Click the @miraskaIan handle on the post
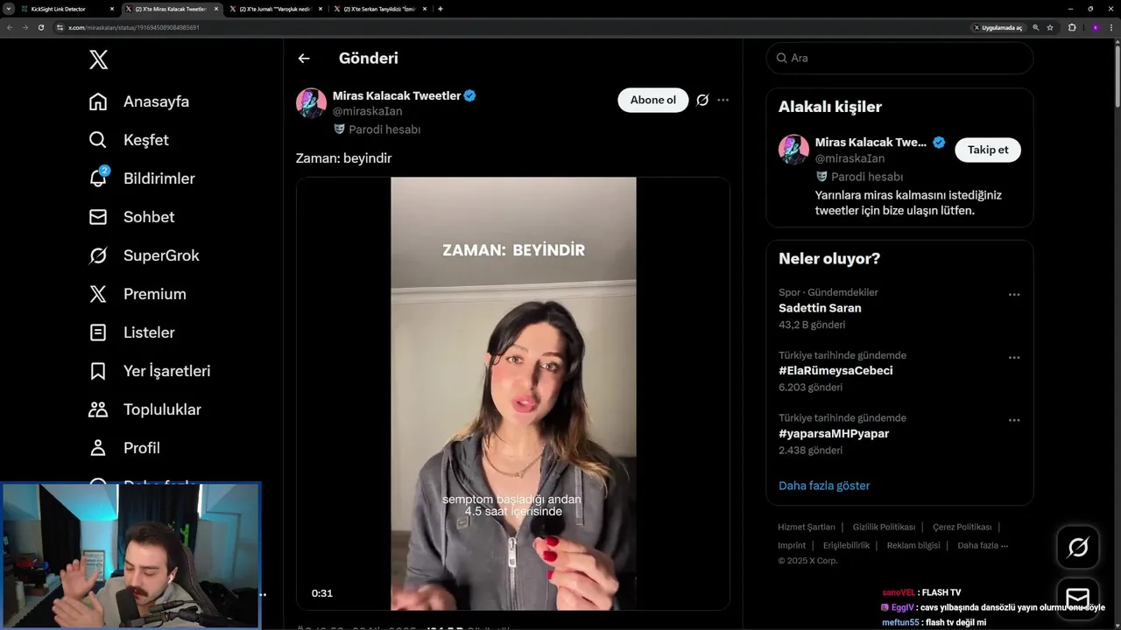The height and width of the screenshot is (630, 1121). coord(367,111)
